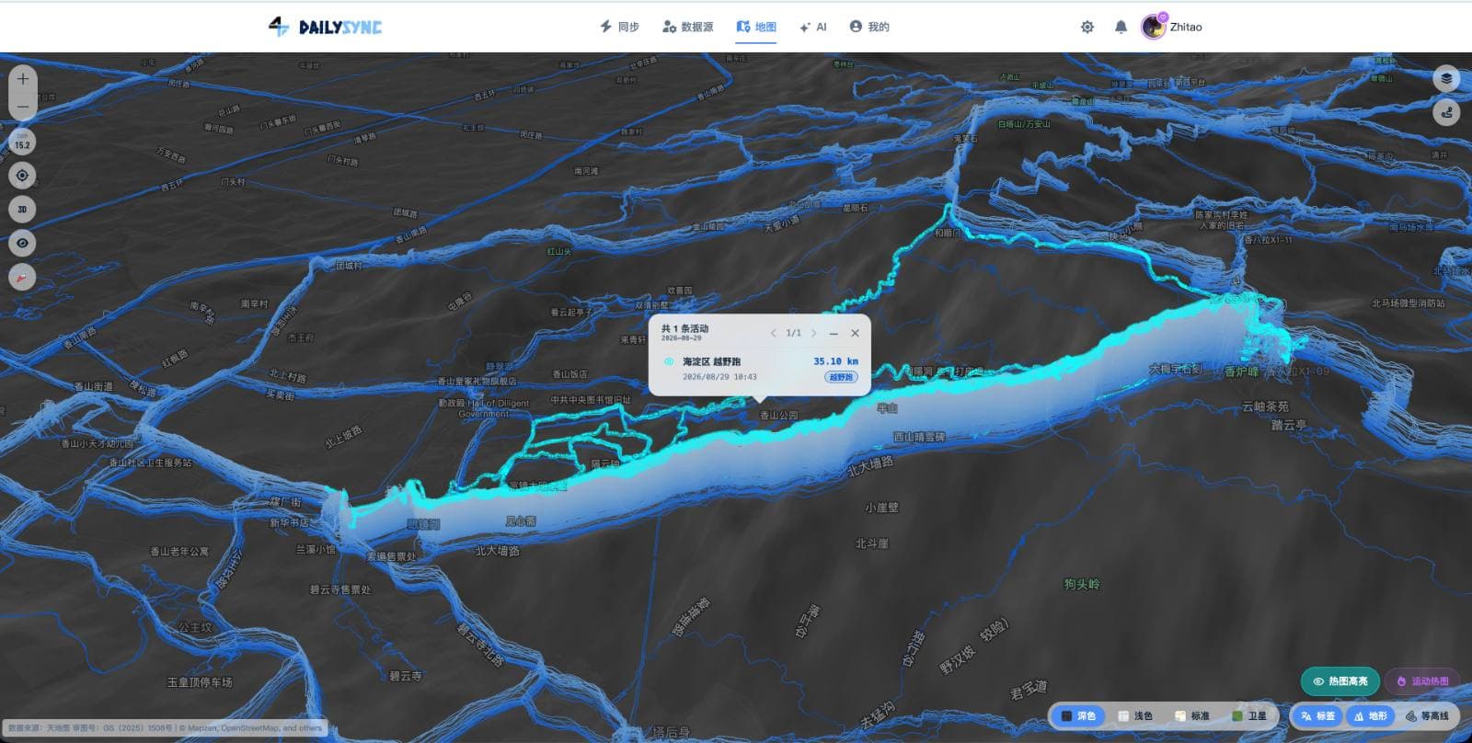Select the 浅色 light map style

point(1135,715)
